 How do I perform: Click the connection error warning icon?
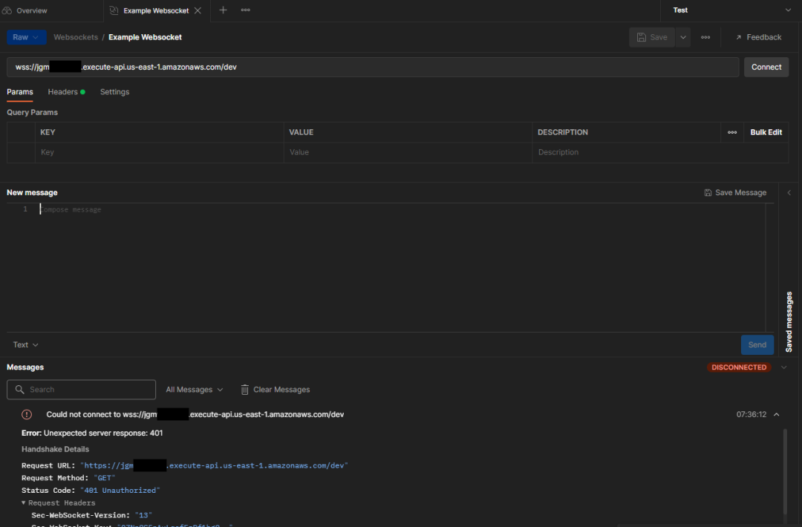pyautogui.click(x=27, y=414)
